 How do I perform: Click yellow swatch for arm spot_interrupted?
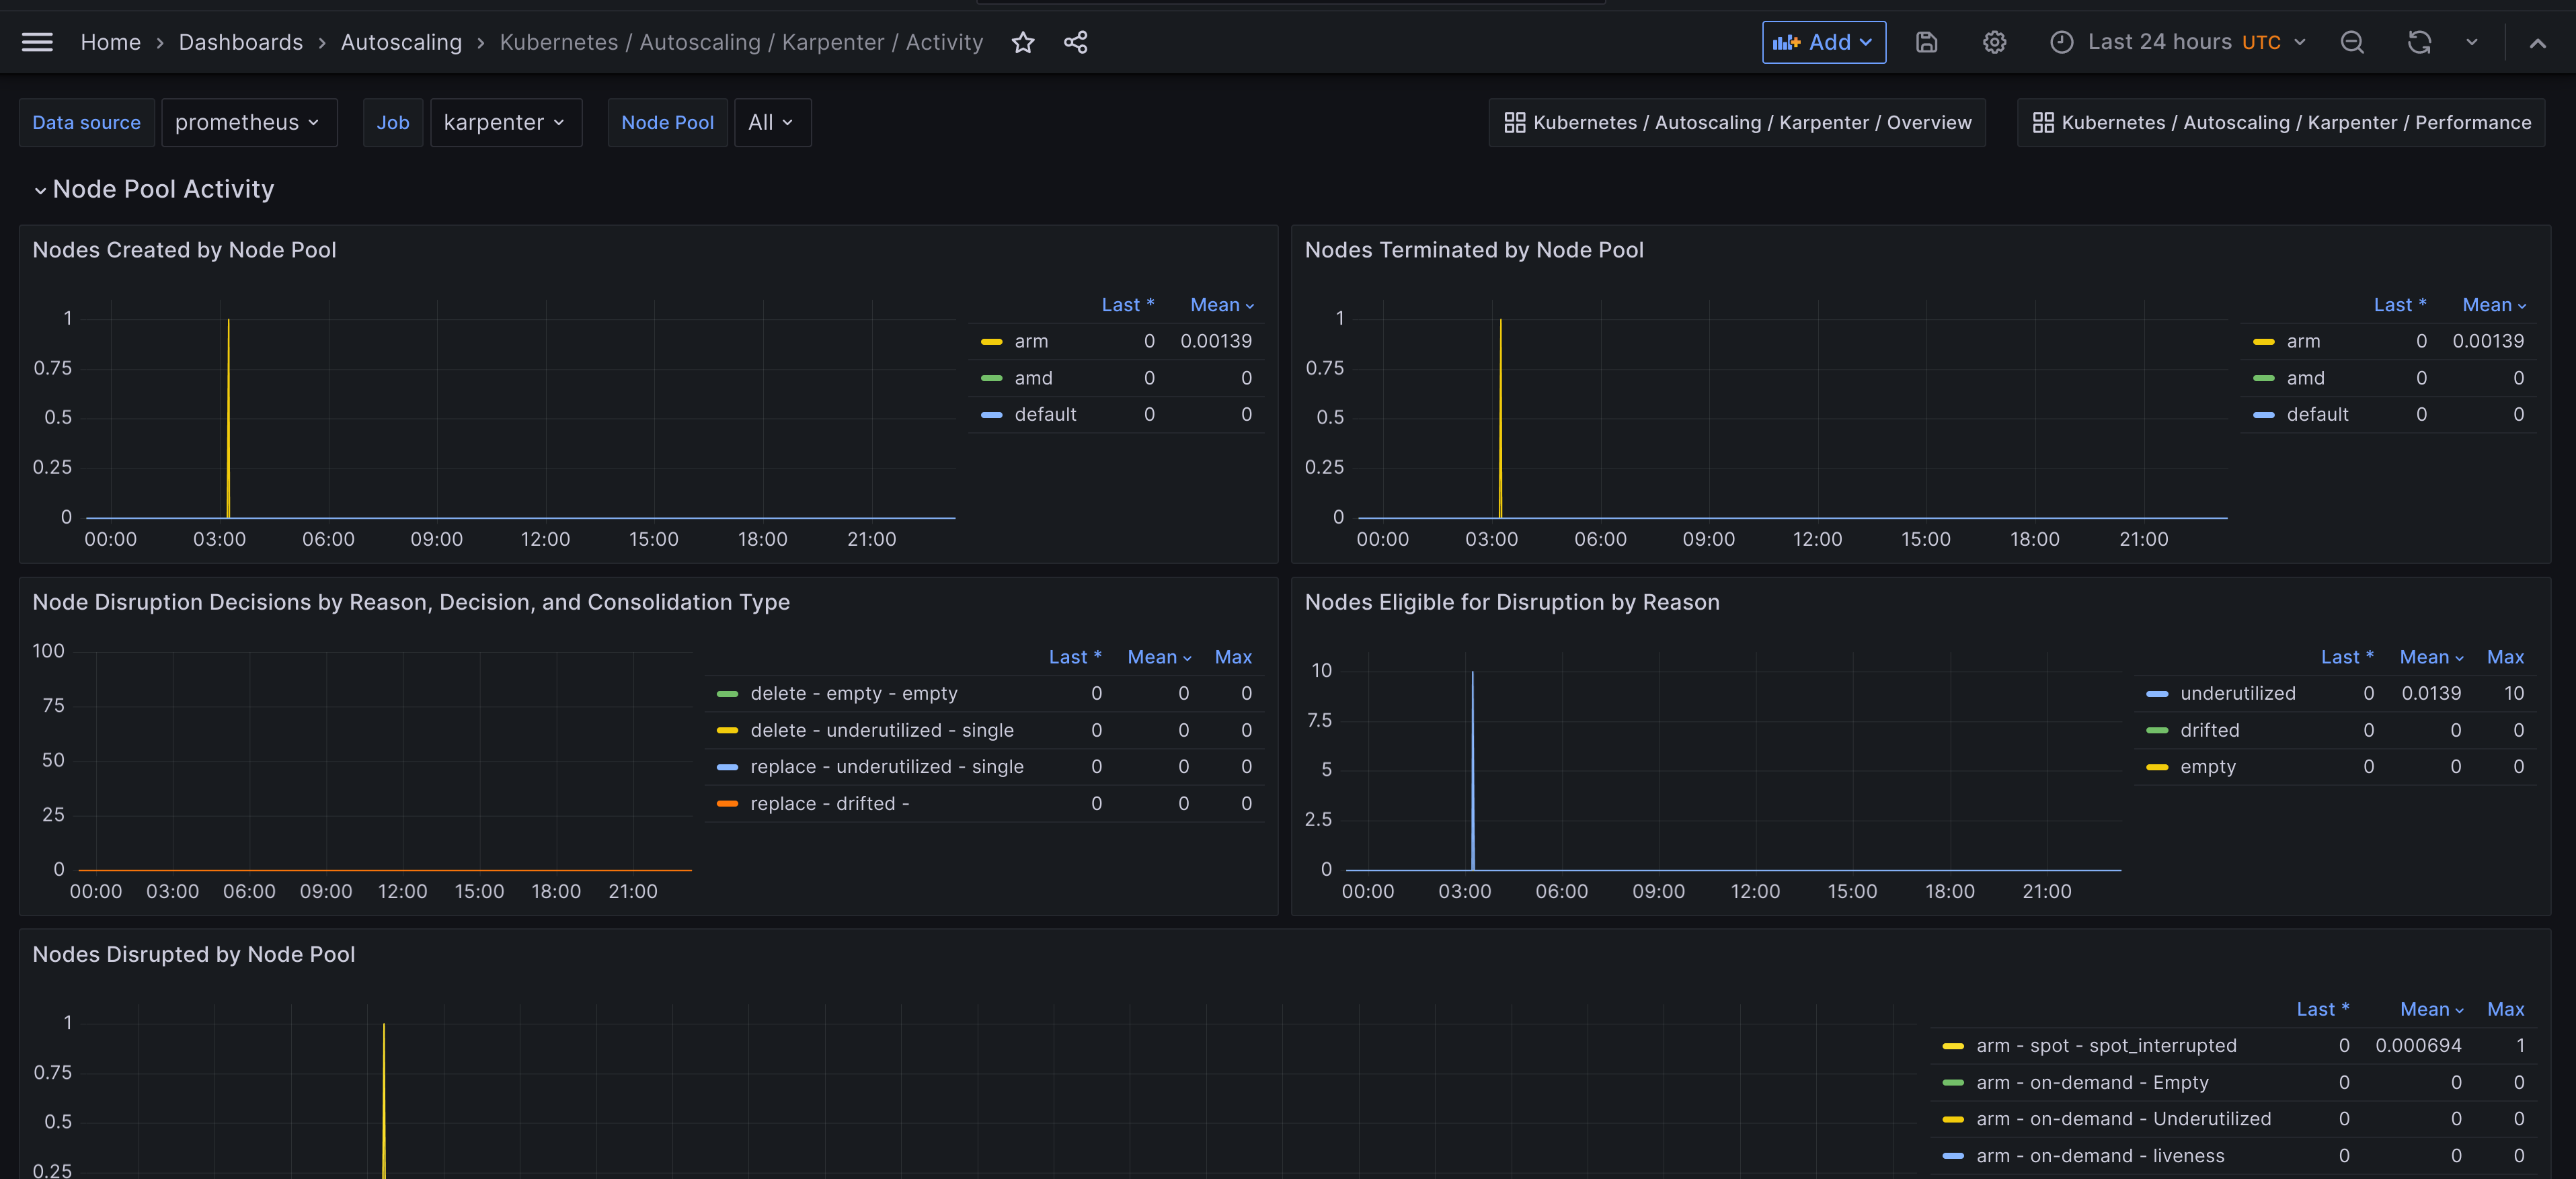point(1952,1046)
